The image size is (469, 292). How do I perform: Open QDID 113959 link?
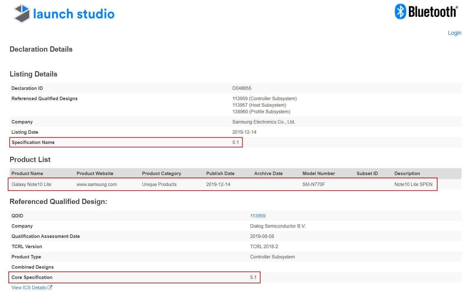coord(257,216)
